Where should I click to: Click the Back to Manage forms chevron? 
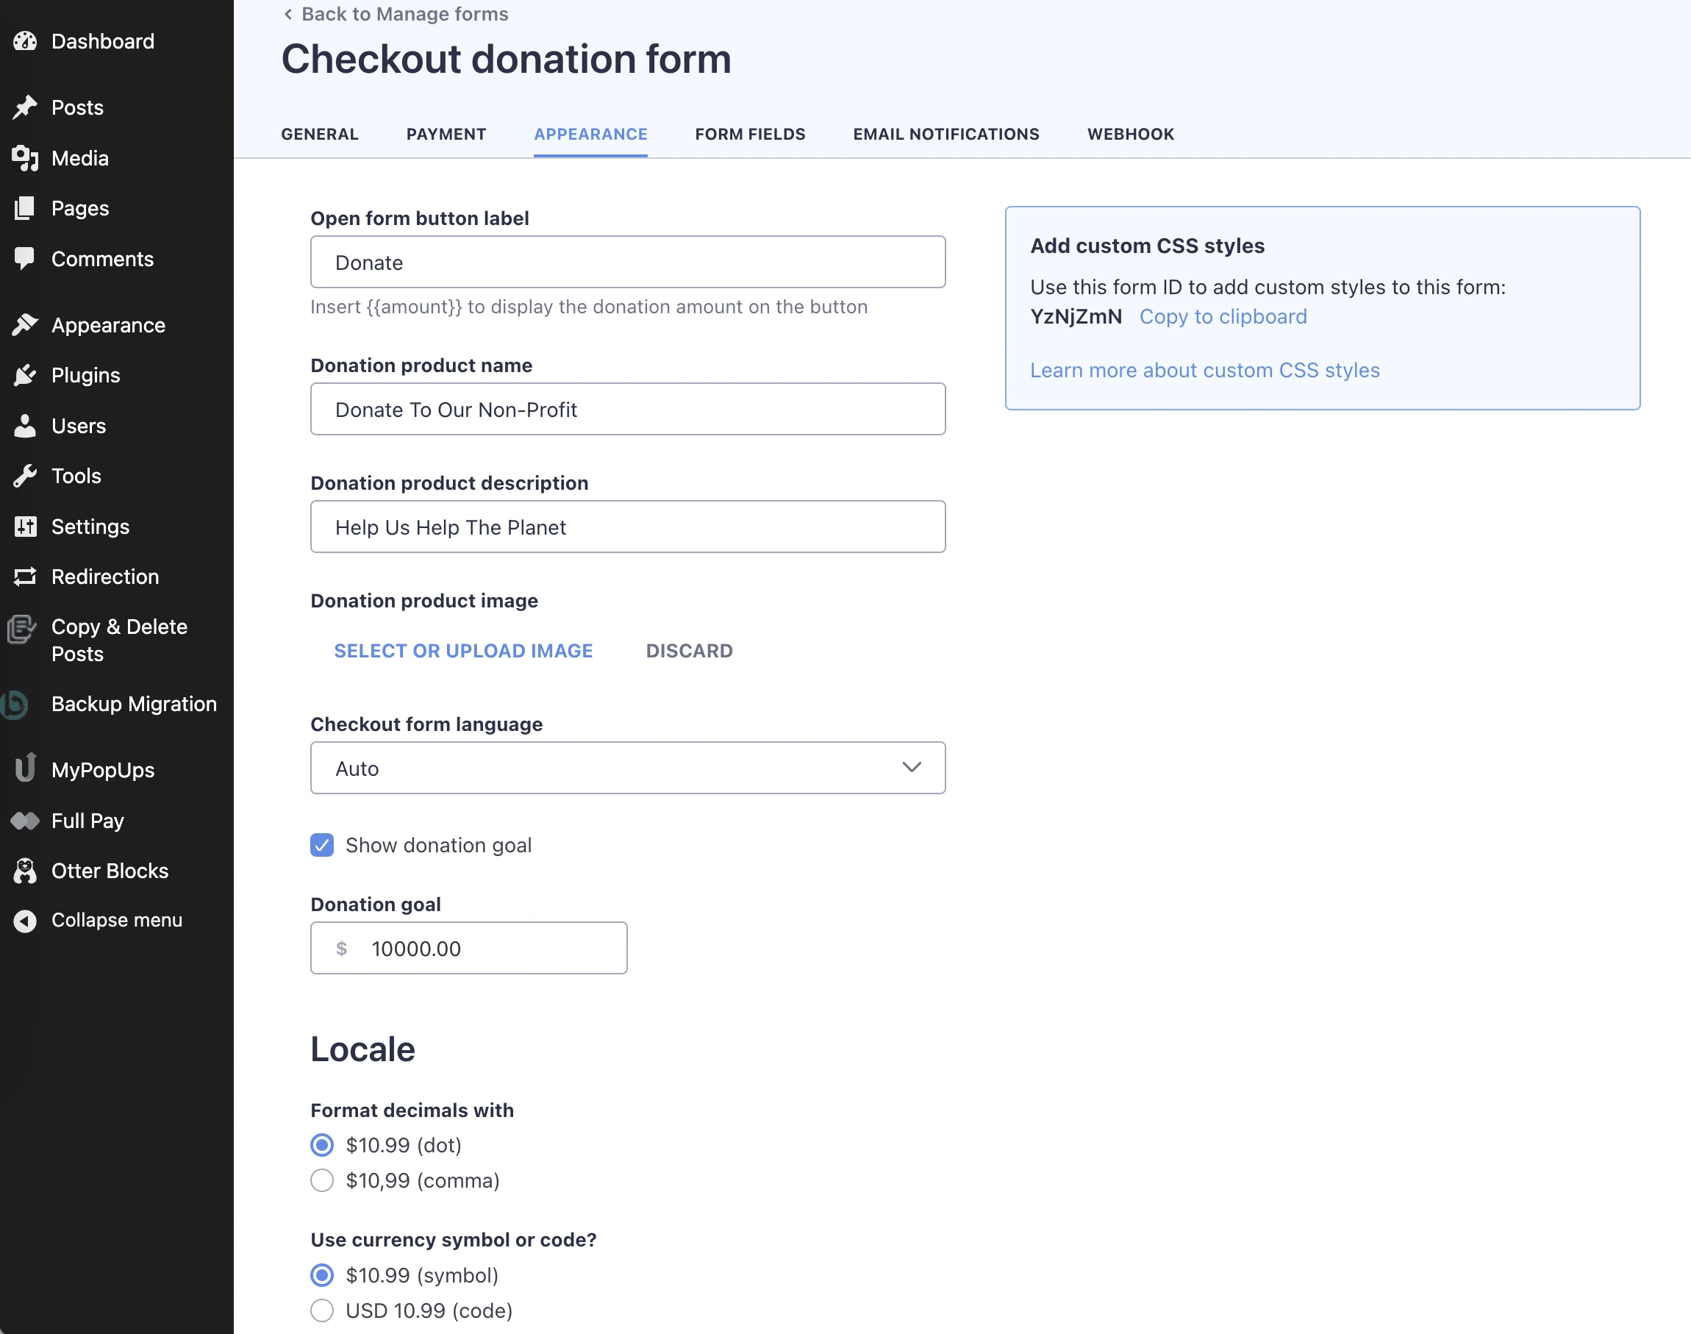(x=288, y=14)
